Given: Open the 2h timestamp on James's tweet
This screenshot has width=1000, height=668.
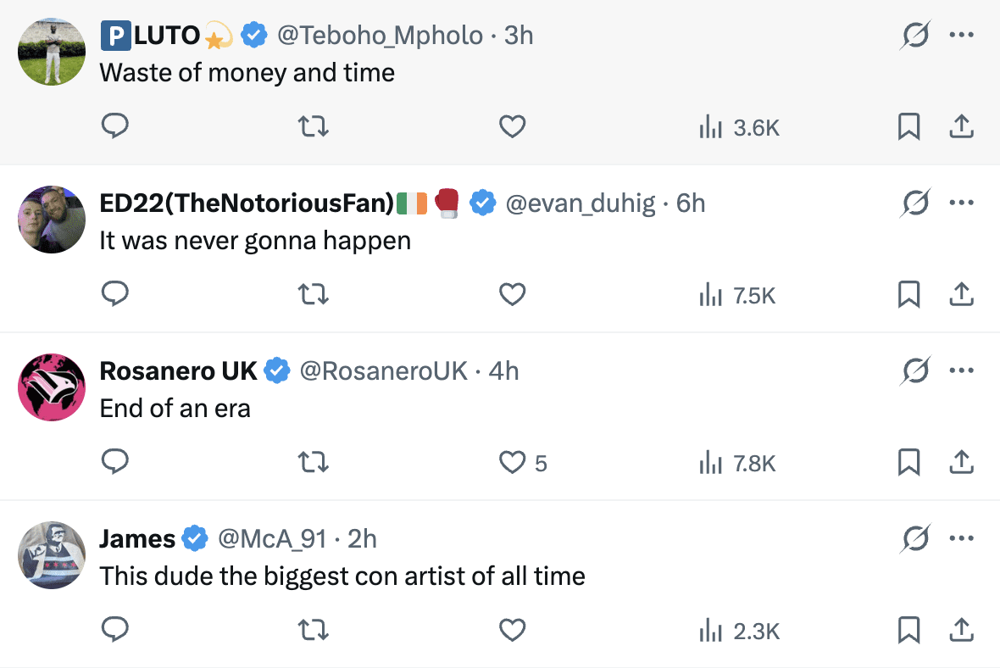Looking at the screenshot, I should (x=362, y=539).
